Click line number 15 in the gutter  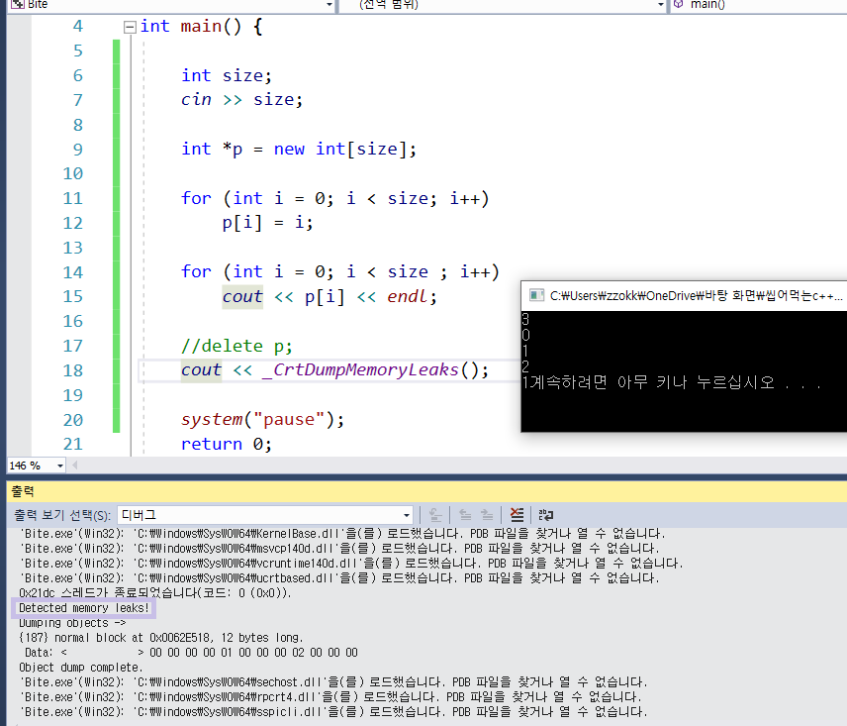pyautogui.click(x=73, y=297)
